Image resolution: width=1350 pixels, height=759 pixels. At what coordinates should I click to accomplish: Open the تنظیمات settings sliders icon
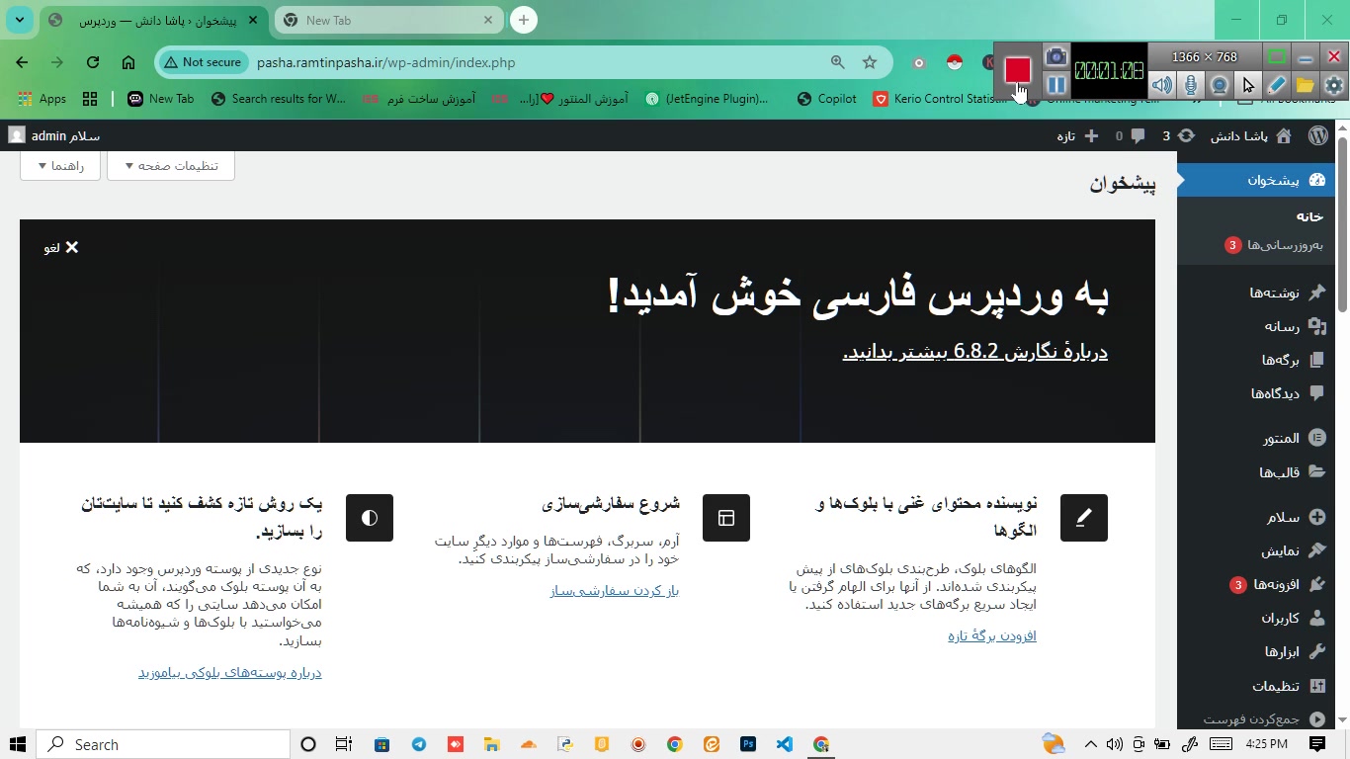(x=1316, y=685)
